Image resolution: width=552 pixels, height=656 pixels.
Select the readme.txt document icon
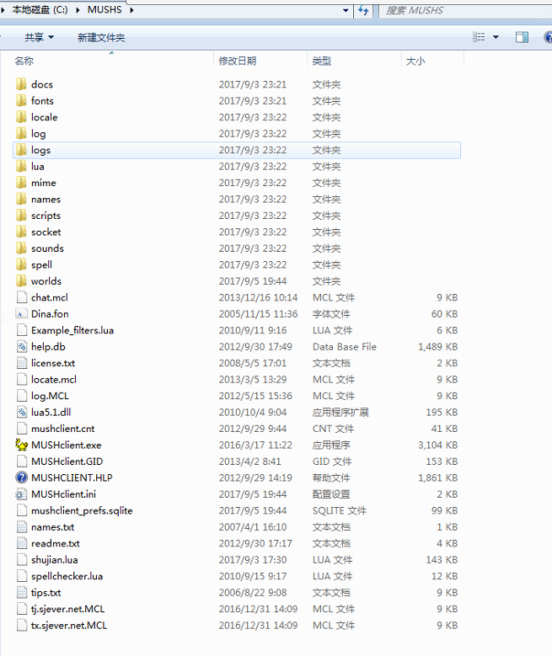pos(21,543)
